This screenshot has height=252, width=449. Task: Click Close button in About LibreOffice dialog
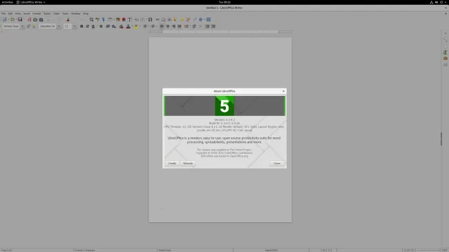click(x=277, y=163)
